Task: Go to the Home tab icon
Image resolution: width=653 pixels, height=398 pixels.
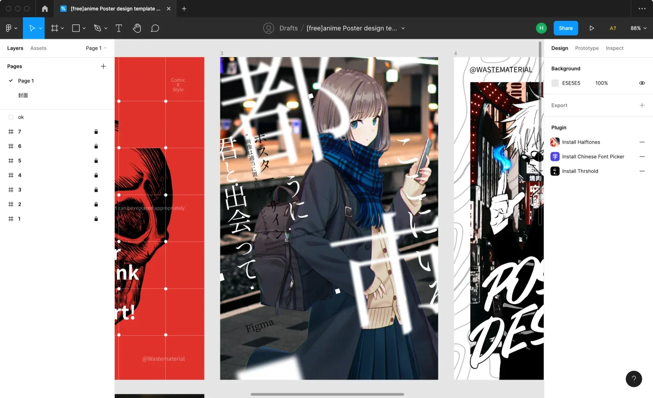Action: 45,9
